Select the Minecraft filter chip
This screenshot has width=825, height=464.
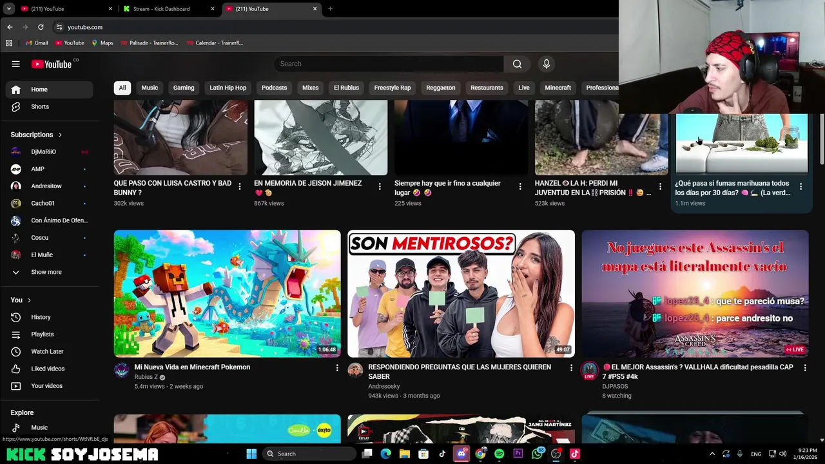[558, 88]
